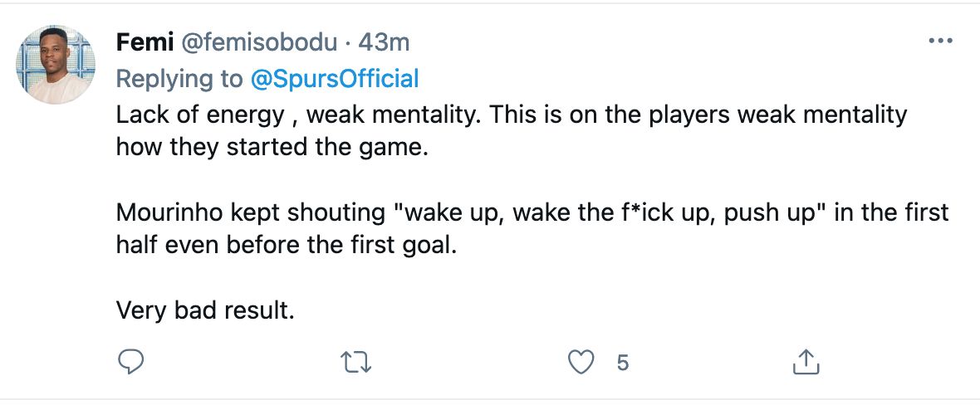Open the tweet via the 43m timestamp
The width and height of the screenshot is (980, 410).
click(x=383, y=42)
